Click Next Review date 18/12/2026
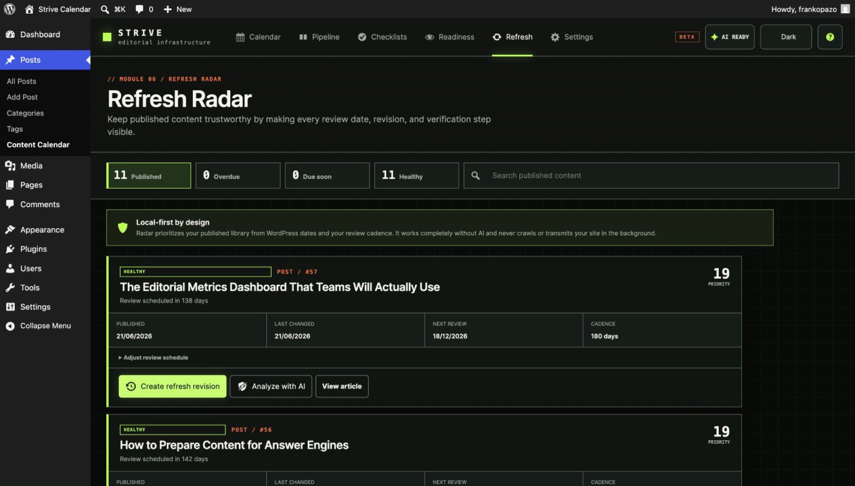 450,336
